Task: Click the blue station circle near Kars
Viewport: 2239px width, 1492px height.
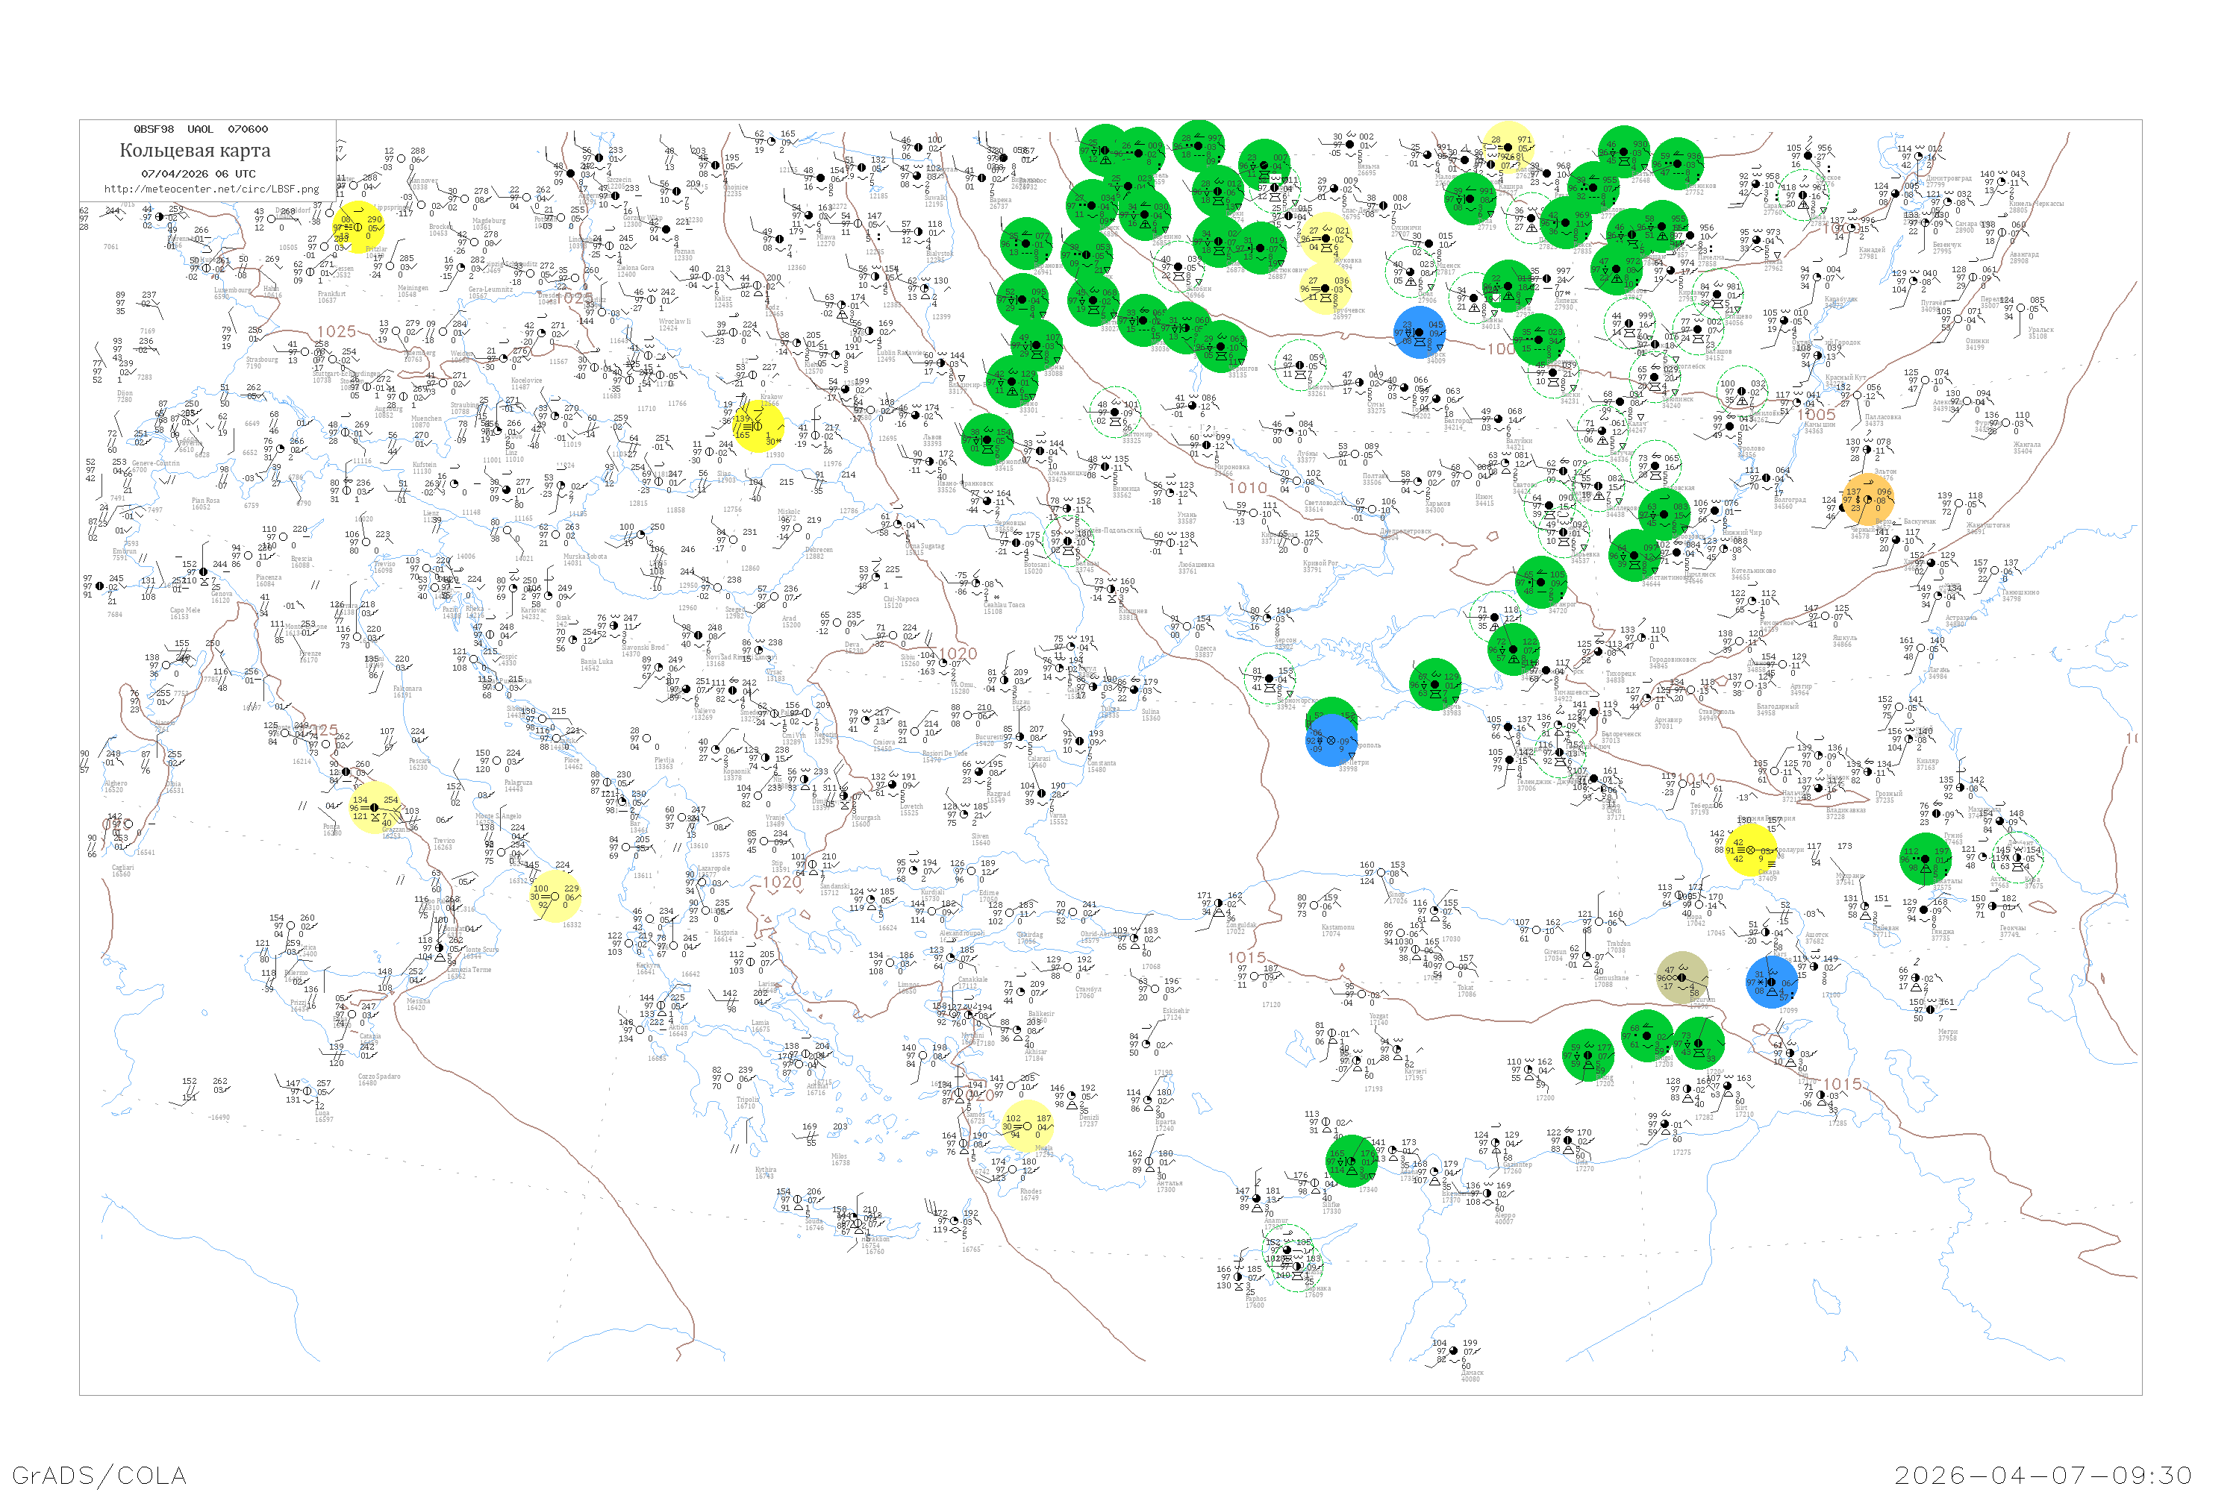Action: coord(1772,982)
